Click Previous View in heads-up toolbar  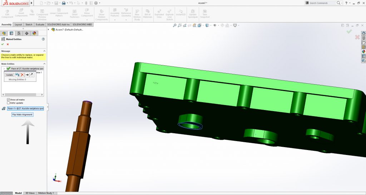pos(185,25)
